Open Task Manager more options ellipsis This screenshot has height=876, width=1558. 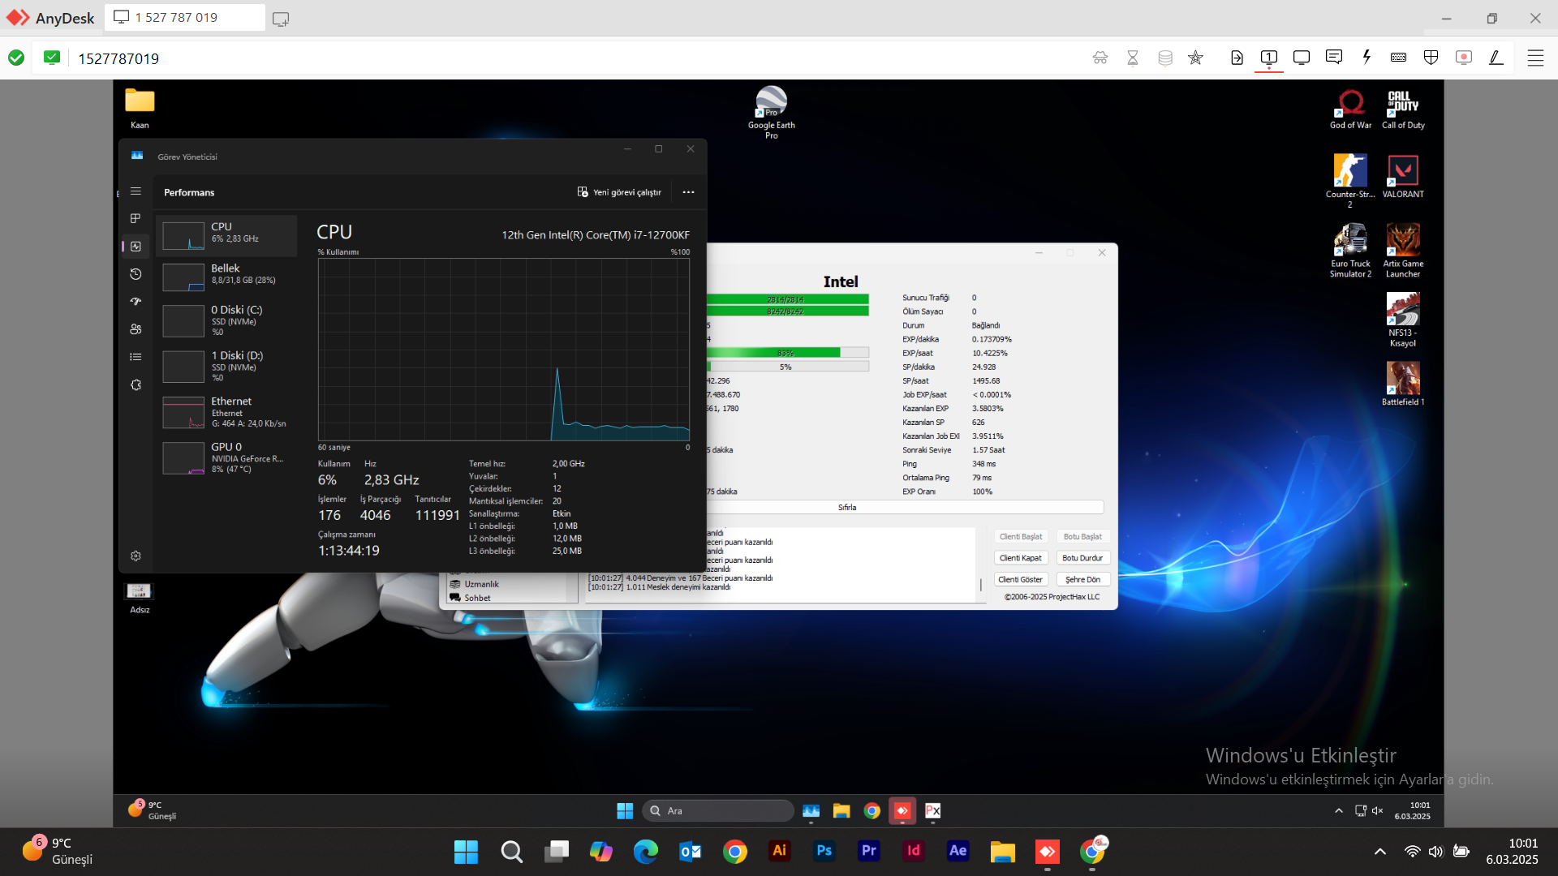click(688, 192)
